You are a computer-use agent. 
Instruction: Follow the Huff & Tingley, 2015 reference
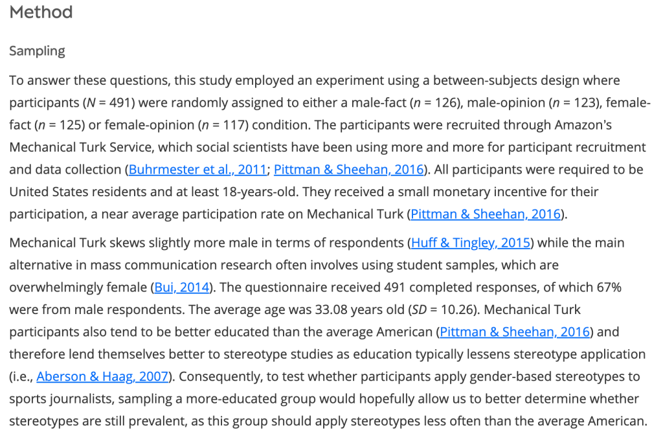tap(471, 243)
